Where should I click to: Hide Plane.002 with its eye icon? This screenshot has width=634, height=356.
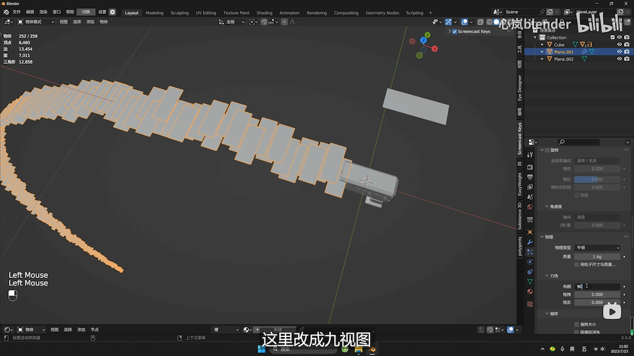click(619, 59)
